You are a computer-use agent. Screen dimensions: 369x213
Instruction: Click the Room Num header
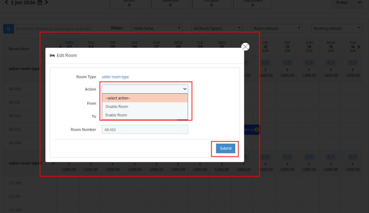coord(19,49)
